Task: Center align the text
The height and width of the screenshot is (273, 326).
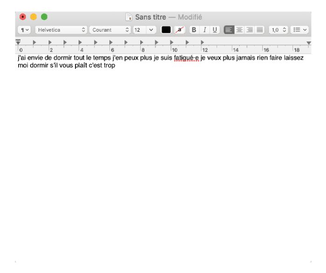Action: point(239,30)
